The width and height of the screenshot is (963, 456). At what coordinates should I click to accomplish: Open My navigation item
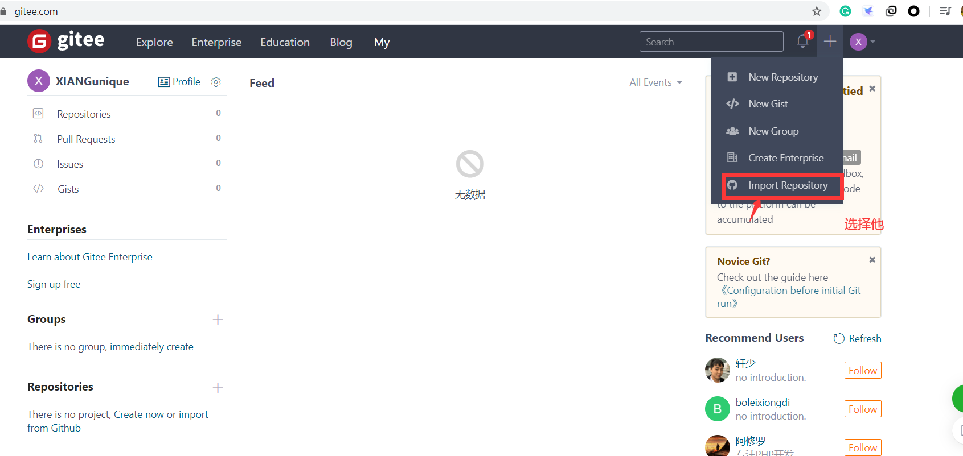(382, 42)
